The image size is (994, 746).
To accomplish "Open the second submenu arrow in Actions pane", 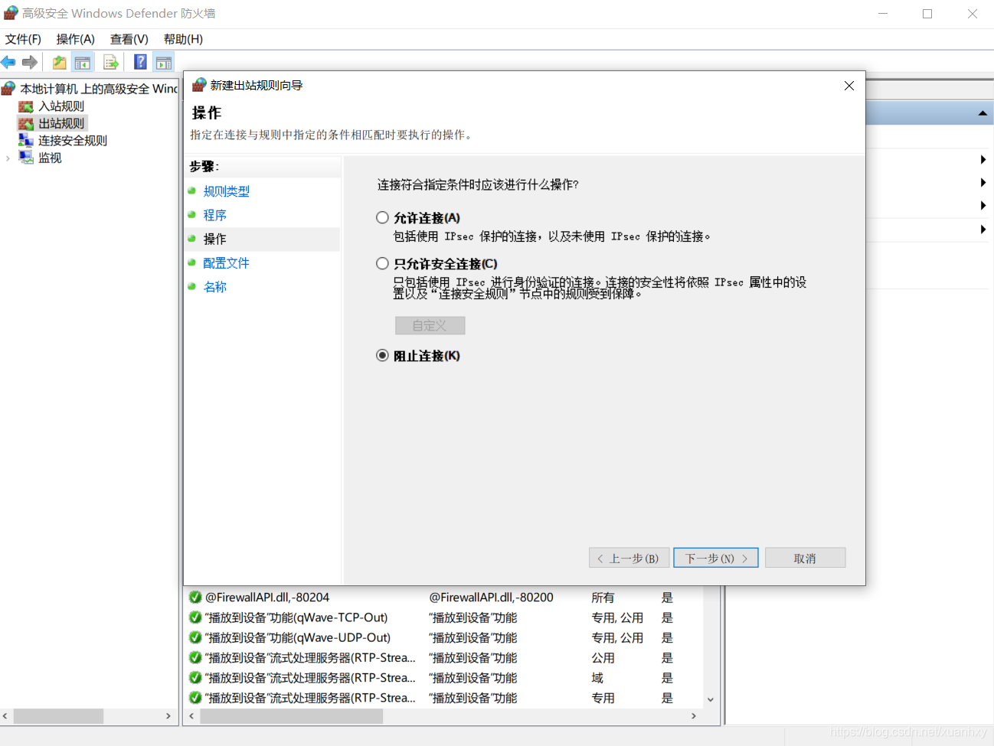I will [x=983, y=183].
